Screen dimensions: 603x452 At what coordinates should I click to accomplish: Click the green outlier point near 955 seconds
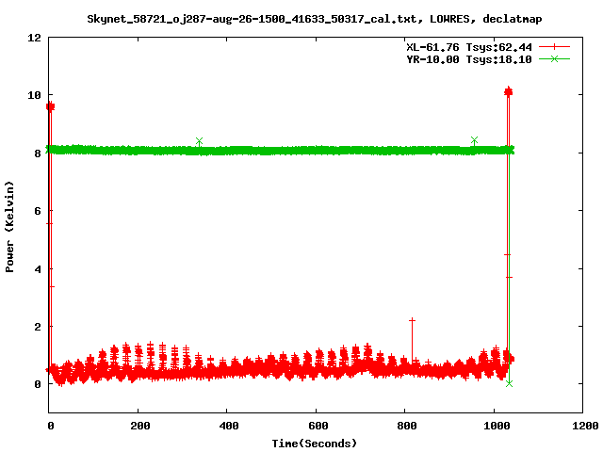click(474, 140)
